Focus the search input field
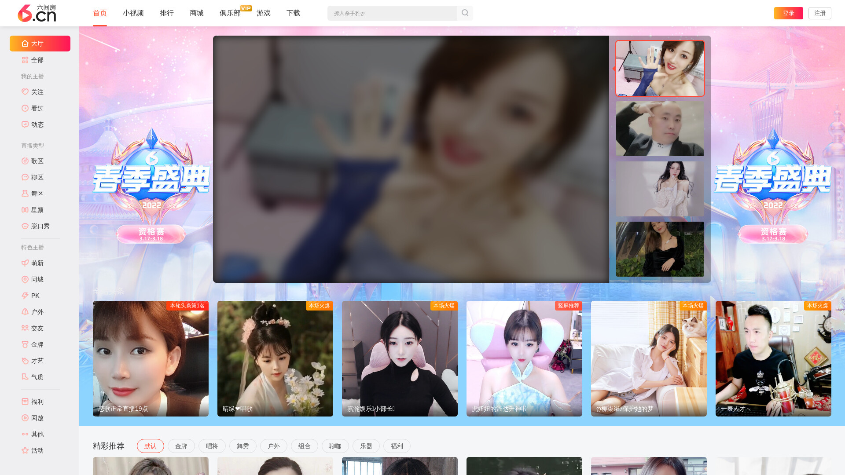This screenshot has width=845, height=475. (x=392, y=13)
